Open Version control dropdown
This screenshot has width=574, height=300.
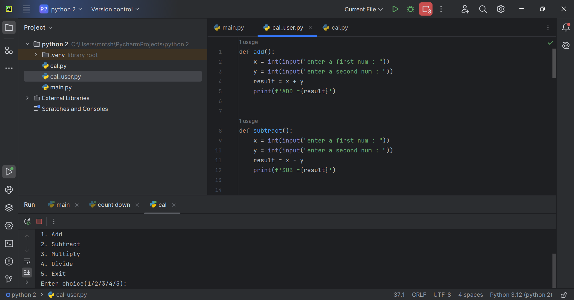[x=115, y=9]
